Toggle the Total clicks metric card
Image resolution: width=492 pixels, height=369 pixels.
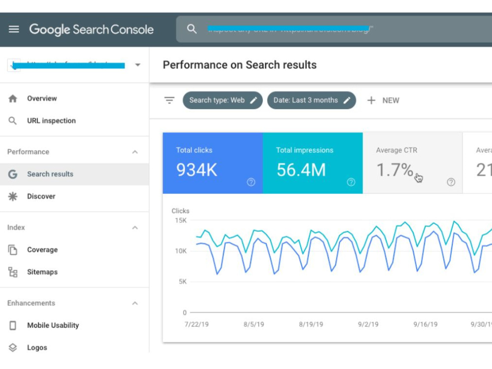(x=213, y=163)
